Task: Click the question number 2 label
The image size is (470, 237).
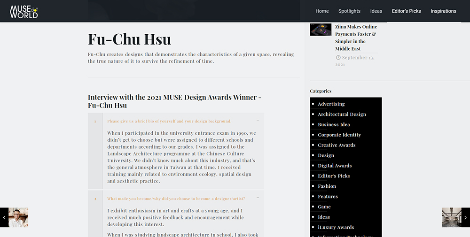Action: click(95, 199)
